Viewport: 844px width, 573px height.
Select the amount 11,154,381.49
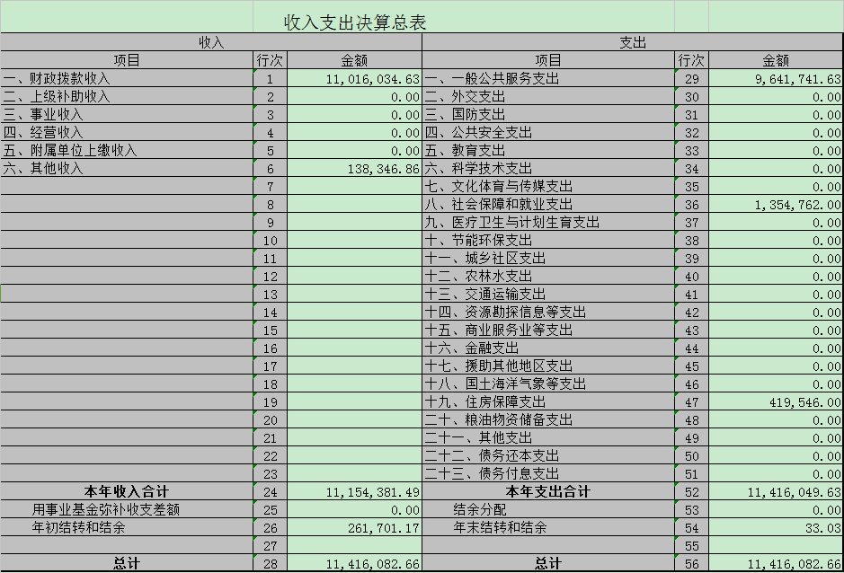coord(354,492)
